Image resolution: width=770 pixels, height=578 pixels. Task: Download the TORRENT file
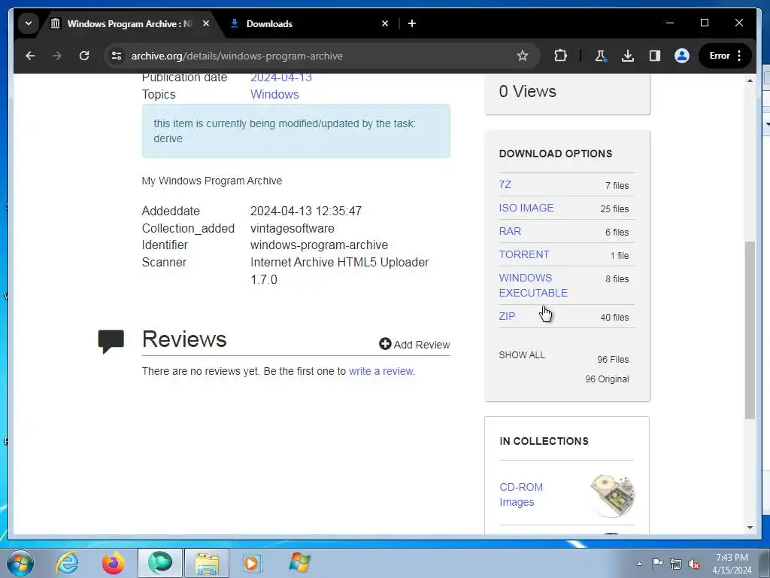(524, 254)
